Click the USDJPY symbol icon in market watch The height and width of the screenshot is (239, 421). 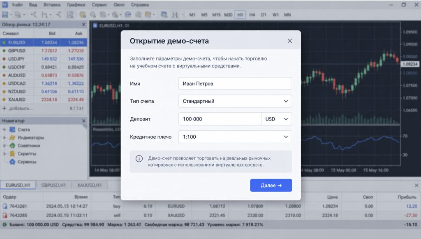4,59
